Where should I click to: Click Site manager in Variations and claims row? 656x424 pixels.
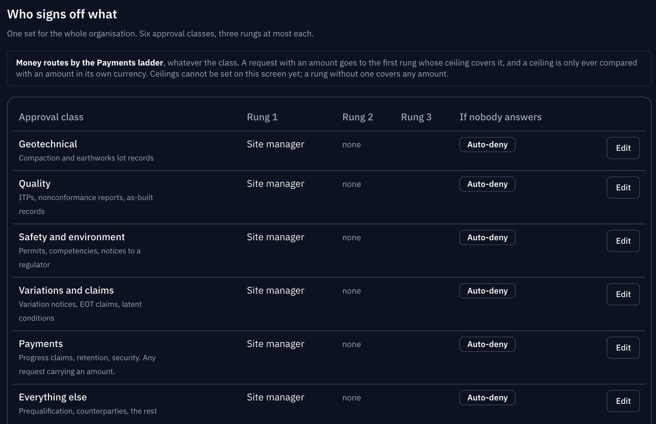276,291
